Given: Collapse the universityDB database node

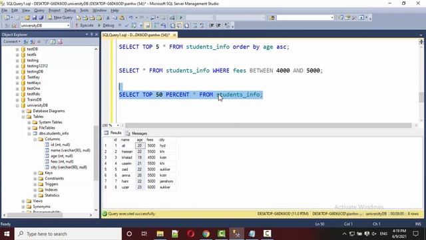Looking at the screenshot, I should [17, 105].
